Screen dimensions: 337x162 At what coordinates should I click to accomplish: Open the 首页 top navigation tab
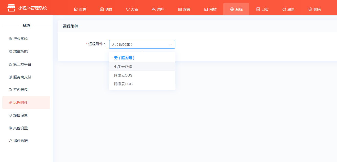coord(80,9)
